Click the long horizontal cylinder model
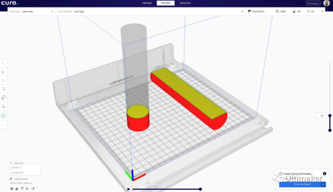 (x=189, y=98)
